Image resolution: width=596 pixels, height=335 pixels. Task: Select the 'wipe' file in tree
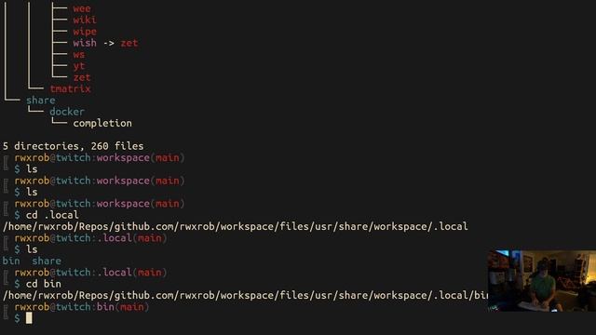(85, 31)
